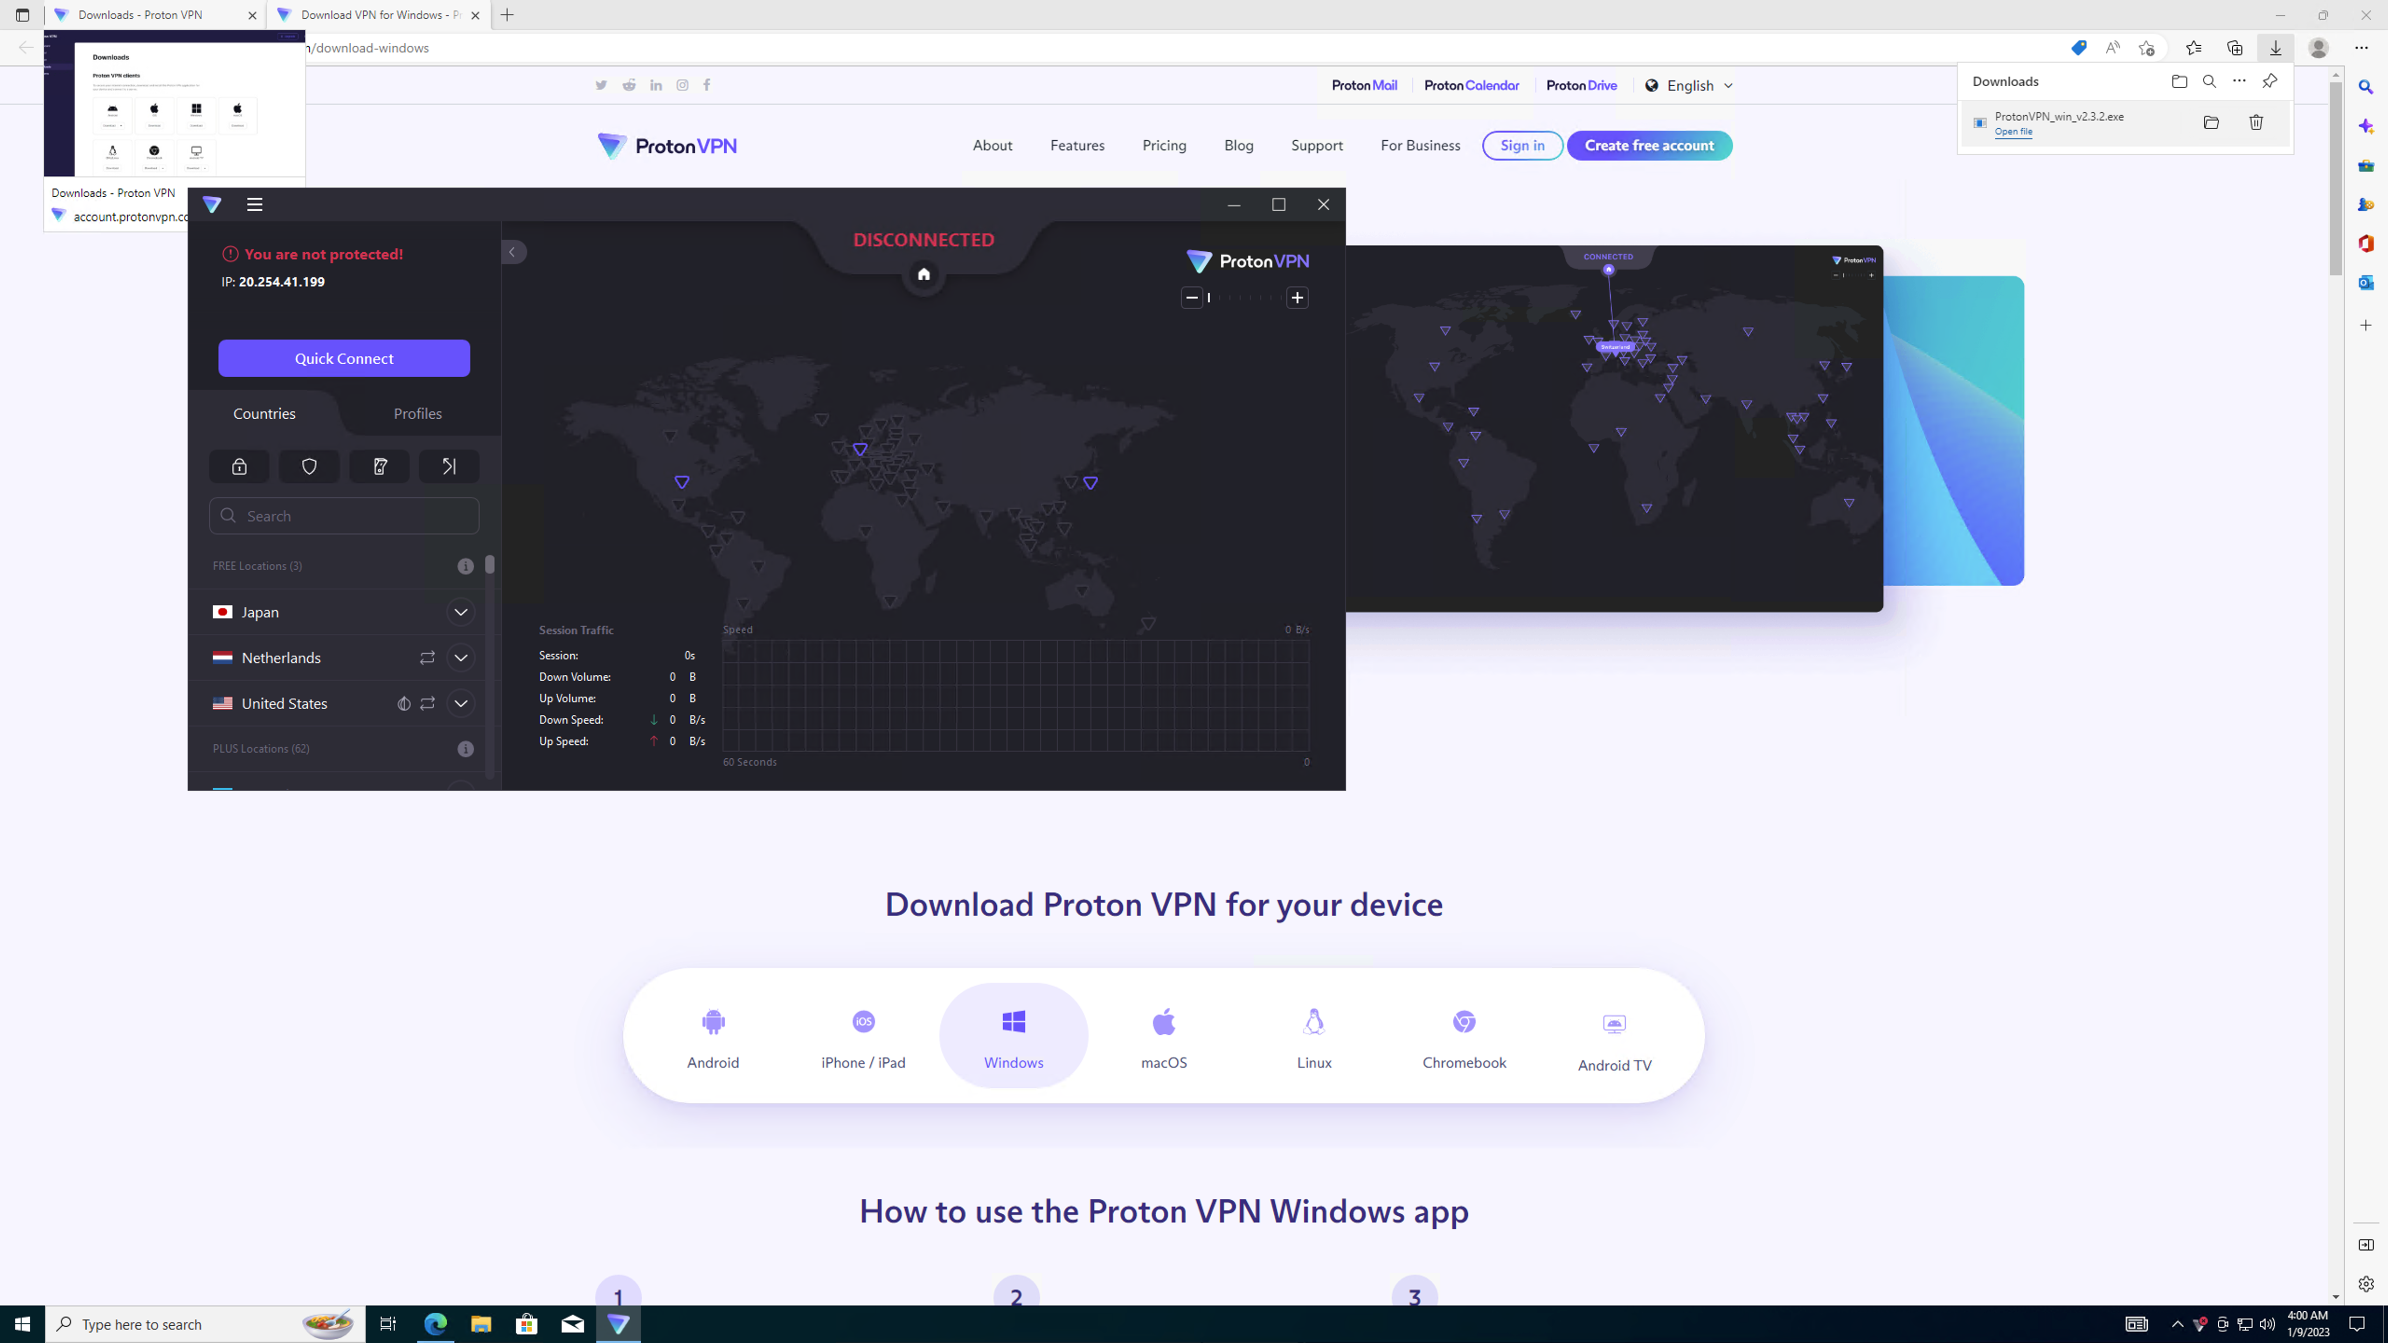Viewport: 2388px width, 1343px height.
Task: Click the home icon on the map
Action: pos(923,274)
